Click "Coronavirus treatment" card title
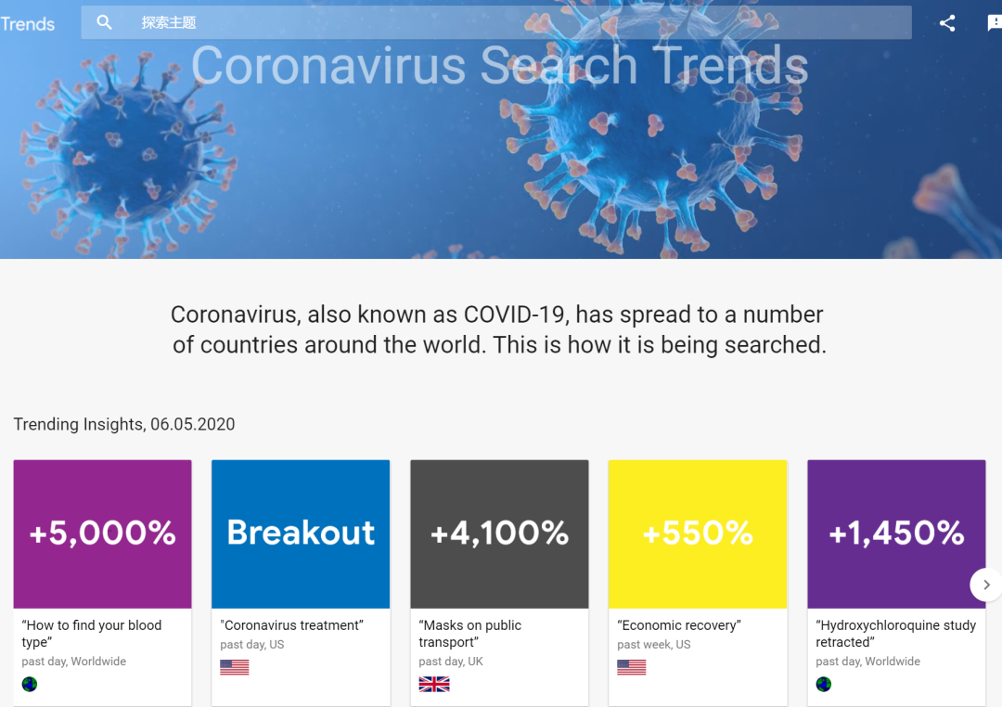 [291, 625]
